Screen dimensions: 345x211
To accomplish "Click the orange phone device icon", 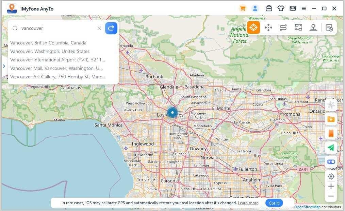I will coord(331,133).
